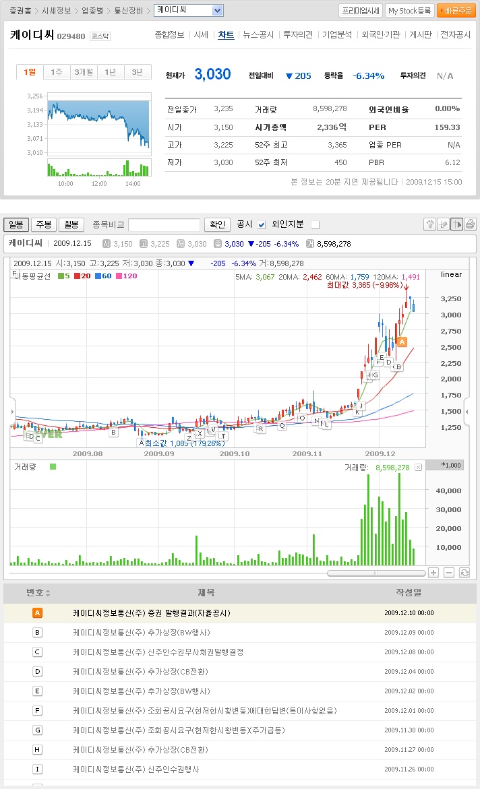Focus the 종목비교 comparison input field

click(x=164, y=224)
